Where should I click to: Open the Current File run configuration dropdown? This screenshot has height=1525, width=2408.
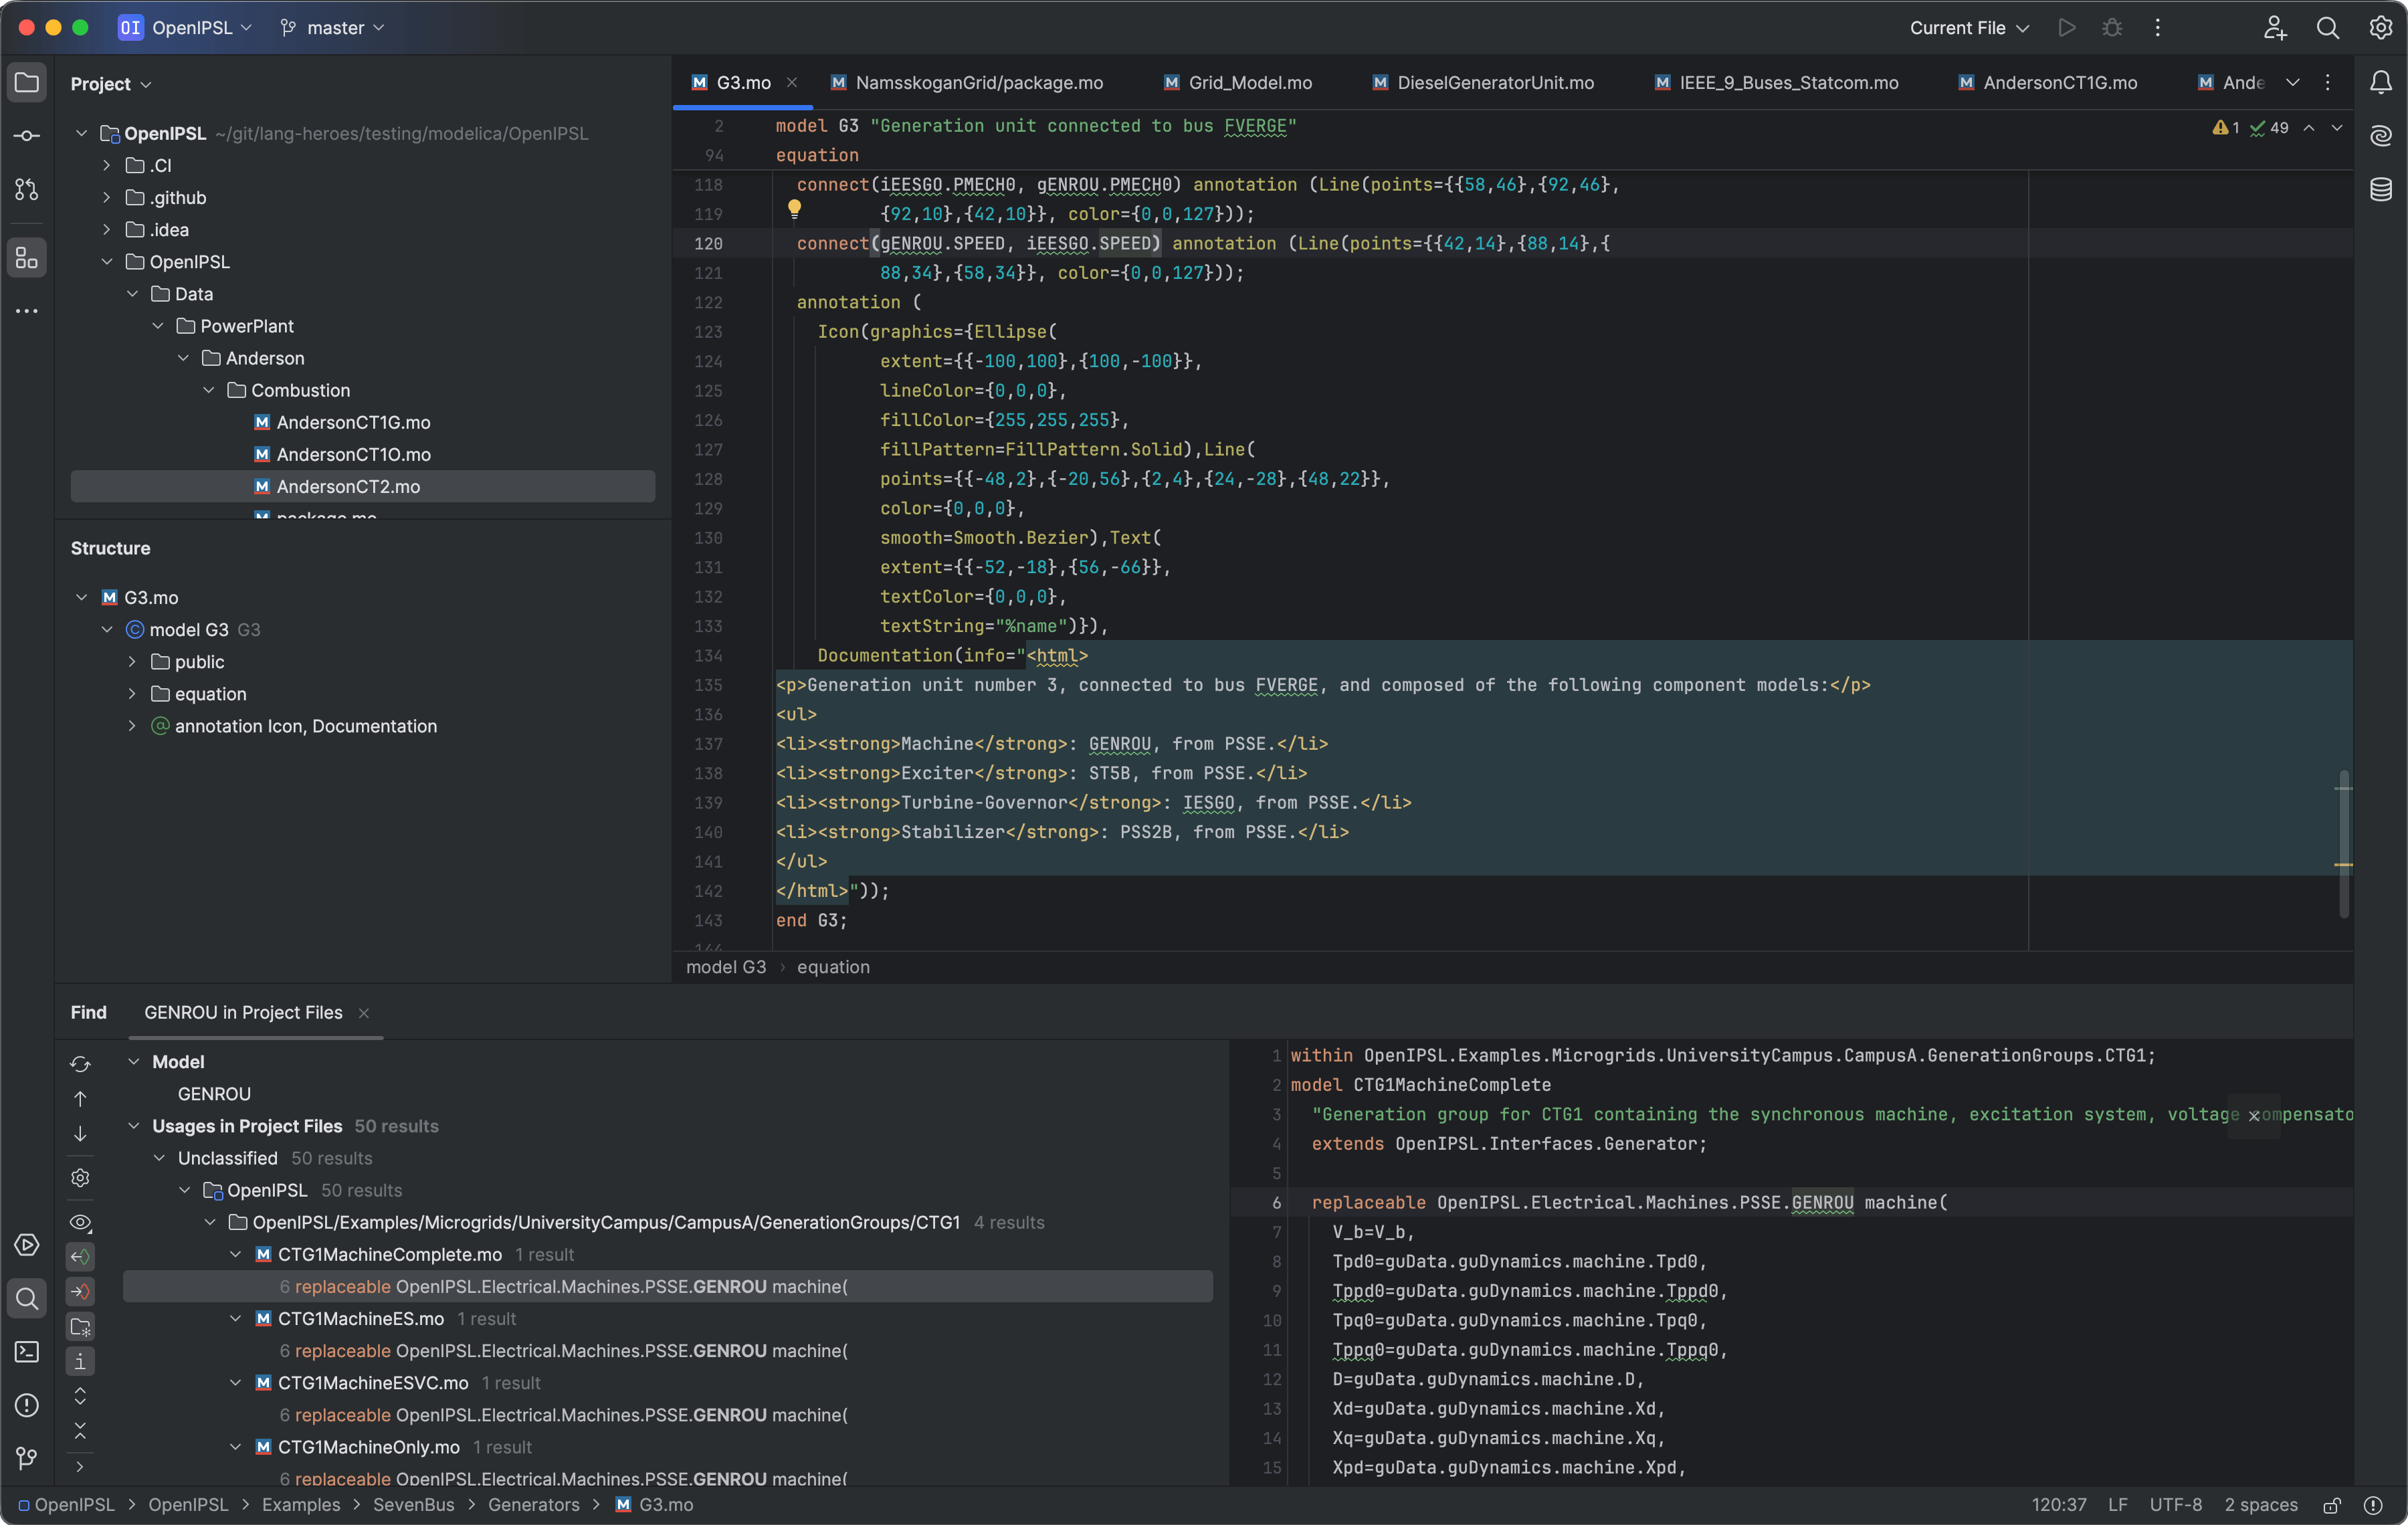click(x=1969, y=28)
